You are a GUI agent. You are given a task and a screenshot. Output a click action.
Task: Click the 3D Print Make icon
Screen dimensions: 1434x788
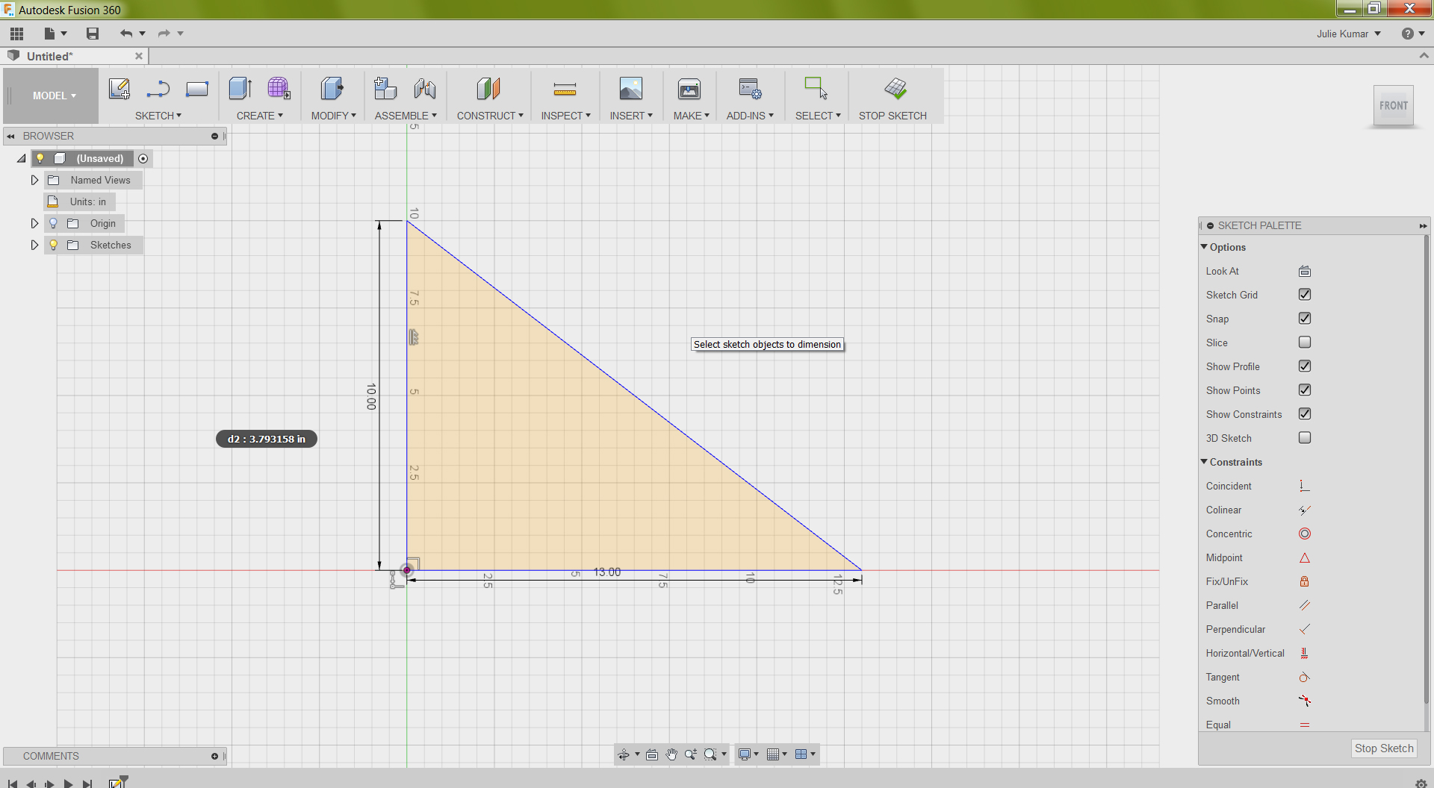[689, 89]
